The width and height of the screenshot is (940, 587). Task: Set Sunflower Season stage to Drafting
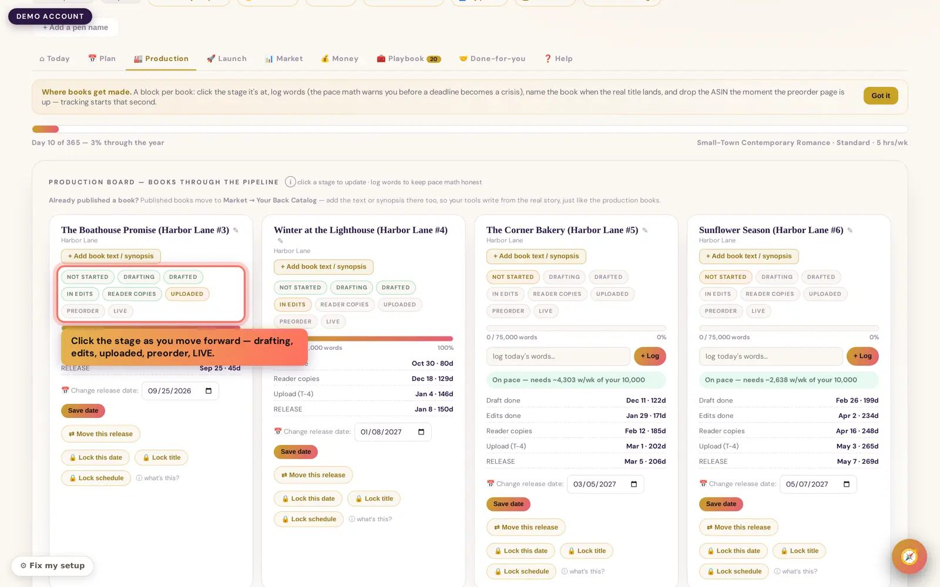[777, 277]
